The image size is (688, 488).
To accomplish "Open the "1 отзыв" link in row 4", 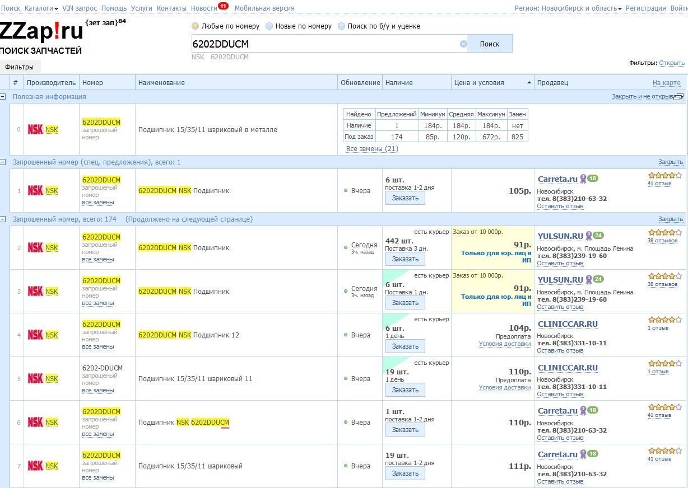I will (x=658, y=328).
